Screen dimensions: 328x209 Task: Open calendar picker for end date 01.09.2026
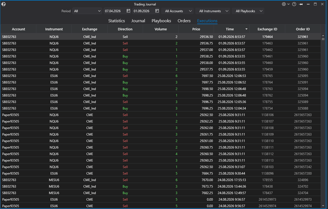pos(157,11)
